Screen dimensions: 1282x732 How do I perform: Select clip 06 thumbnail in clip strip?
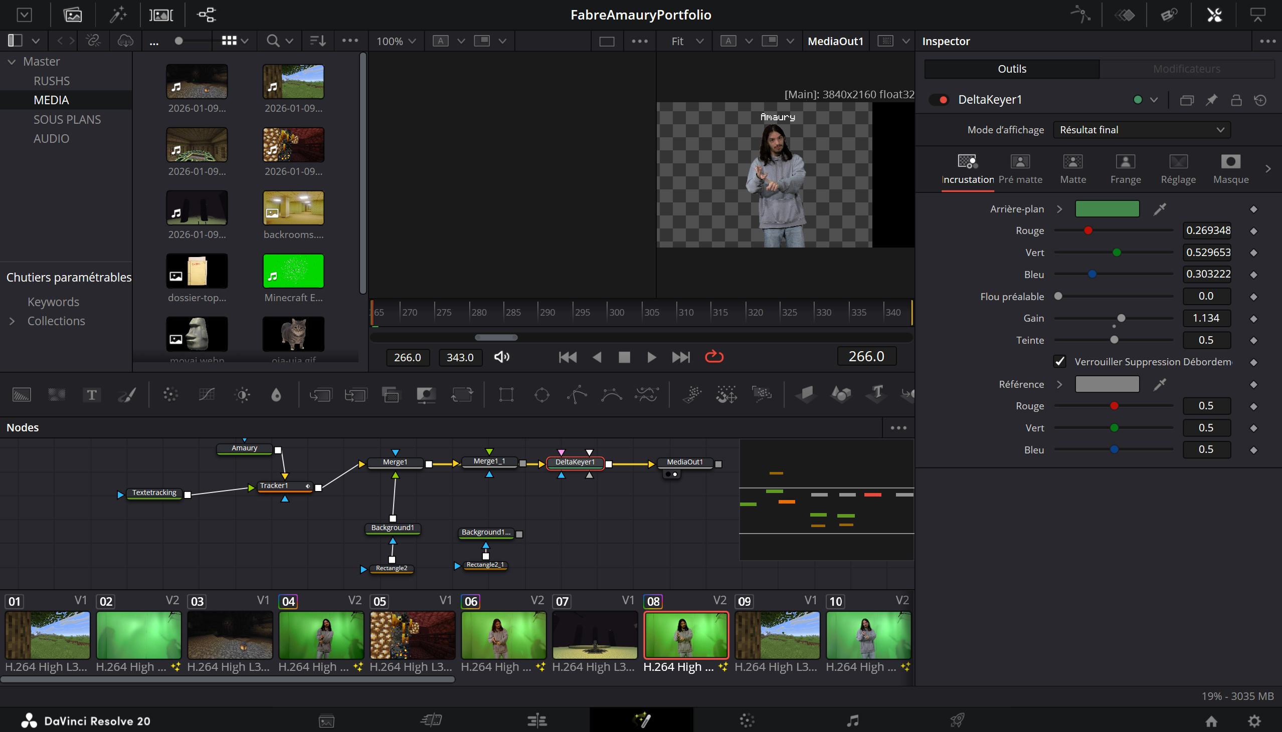click(503, 634)
